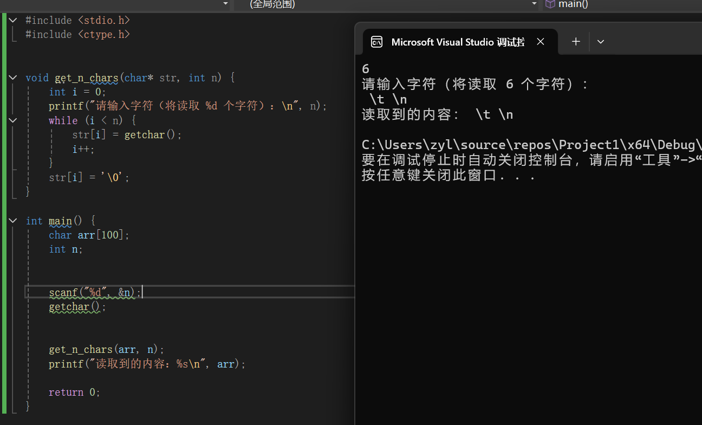Open the main() member dropdown
Viewport: 702px width, 425px height.
(623, 4)
